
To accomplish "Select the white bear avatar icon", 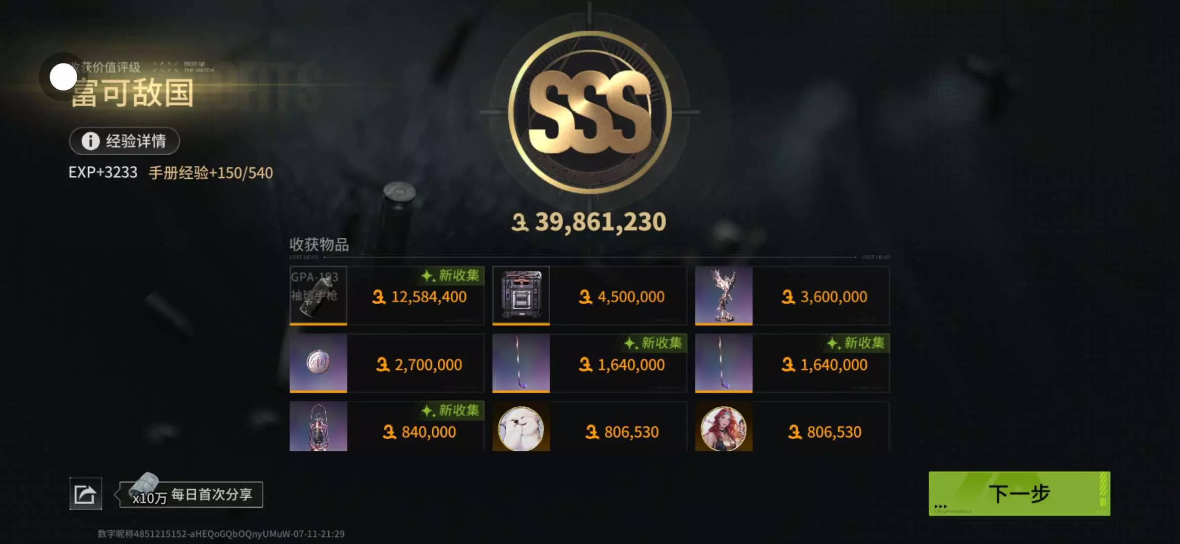I will 521,429.
